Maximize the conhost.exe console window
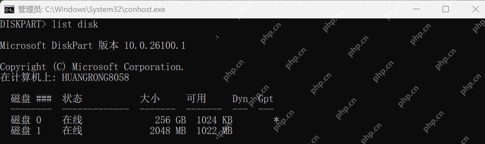Image resolution: width=485 pixels, height=144 pixels. [446, 9]
